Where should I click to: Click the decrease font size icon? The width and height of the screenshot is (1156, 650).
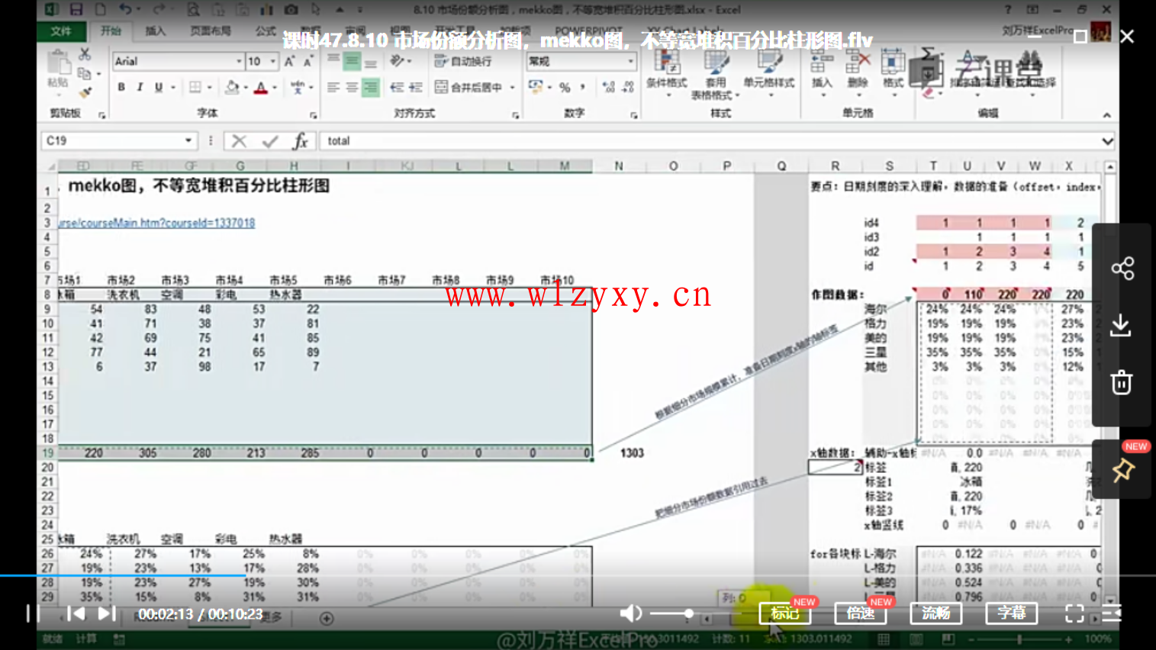pyautogui.click(x=308, y=61)
